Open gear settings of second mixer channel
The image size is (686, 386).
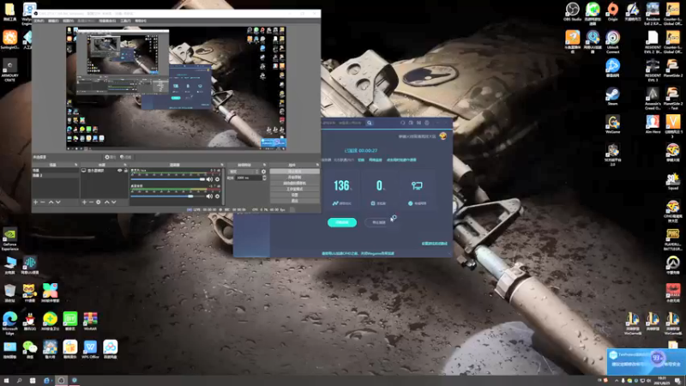pyautogui.click(x=218, y=196)
